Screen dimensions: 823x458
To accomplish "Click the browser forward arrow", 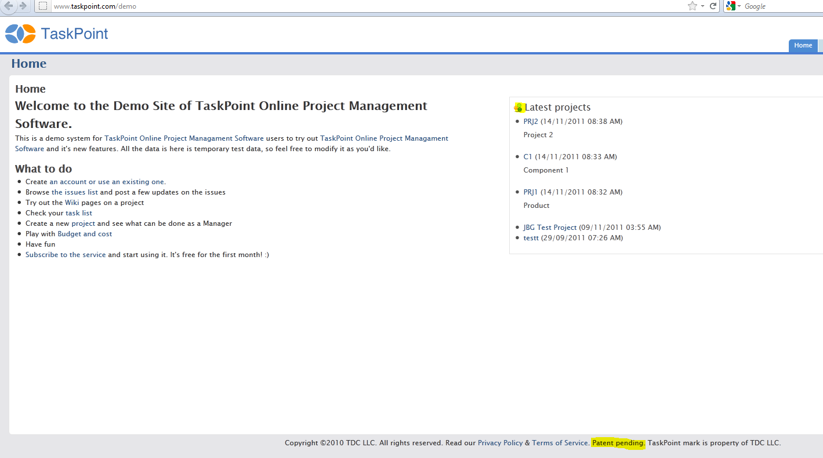I will point(23,6).
